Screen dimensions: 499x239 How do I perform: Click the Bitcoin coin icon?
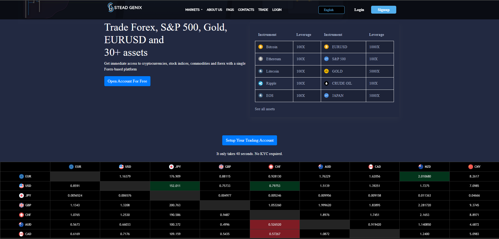[261, 47]
